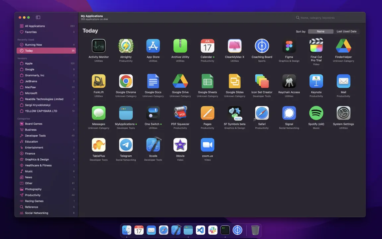Select the Figma app icon
Screen dimensions: 382x239
point(289,46)
